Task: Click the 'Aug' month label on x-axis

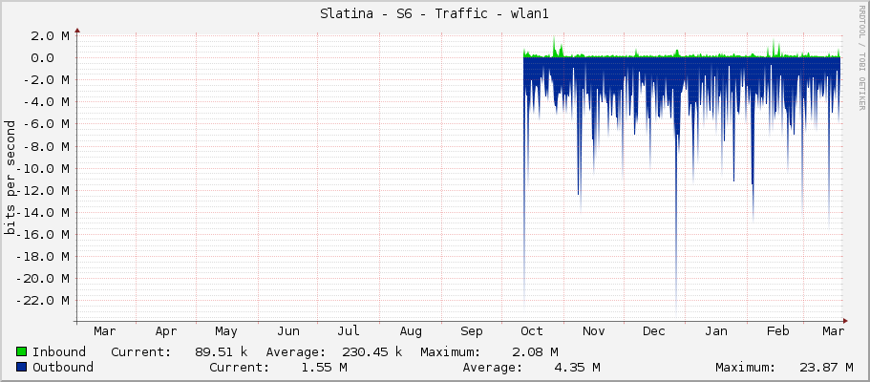Action: 411,331
